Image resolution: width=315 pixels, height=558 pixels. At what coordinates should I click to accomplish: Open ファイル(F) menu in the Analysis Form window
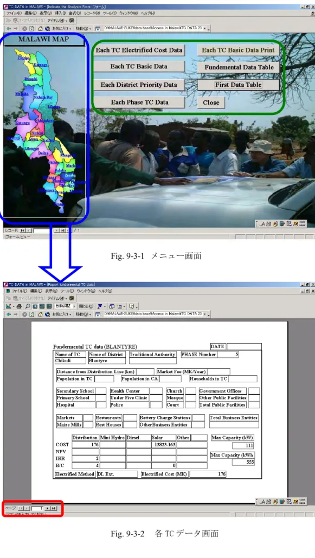(14, 13)
